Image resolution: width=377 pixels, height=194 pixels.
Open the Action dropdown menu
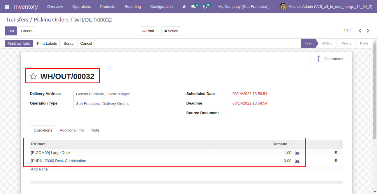171,31
